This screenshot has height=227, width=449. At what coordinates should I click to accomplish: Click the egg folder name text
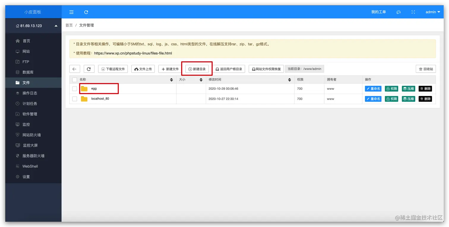click(x=94, y=89)
